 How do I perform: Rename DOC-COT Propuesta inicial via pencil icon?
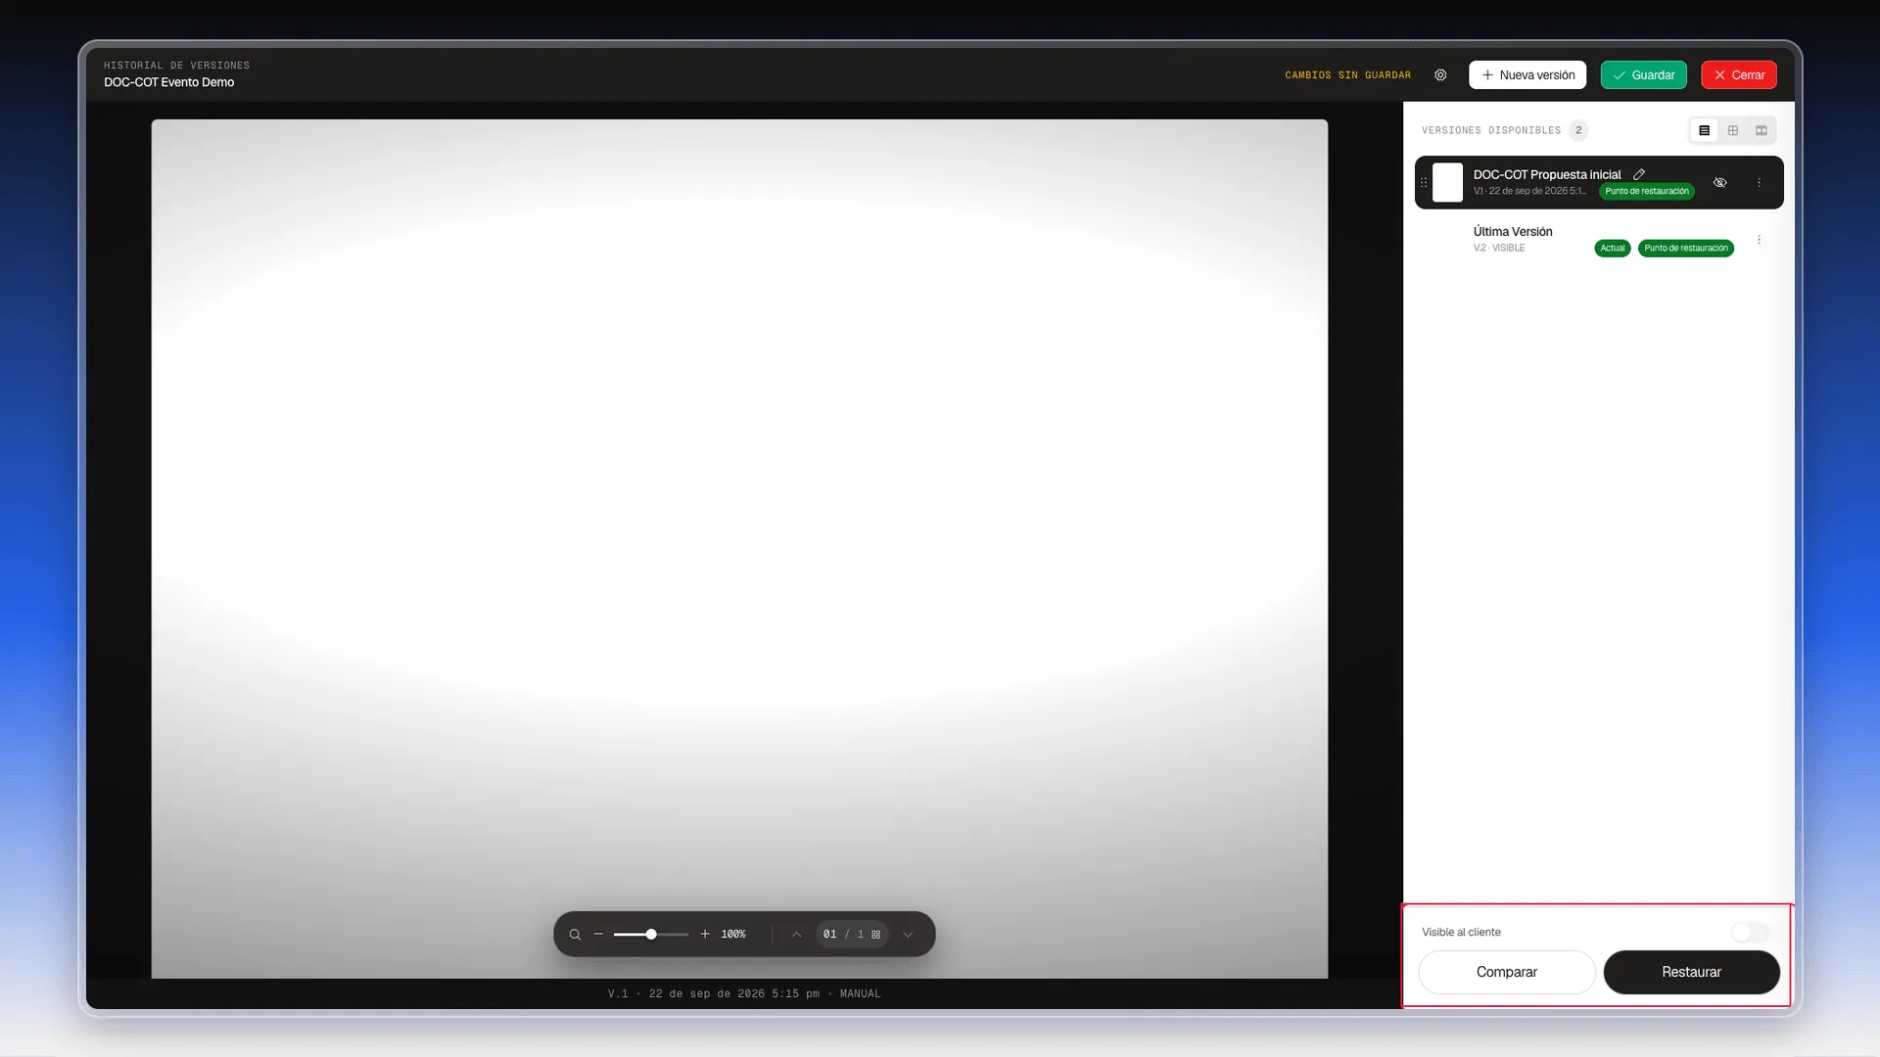tap(1639, 174)
